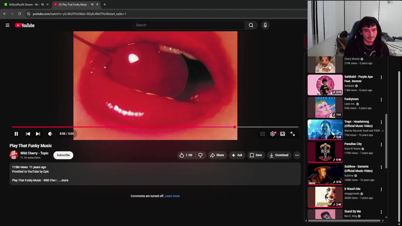
Task: Open Sublime Santeria video thumbnail
Action: [325, 175]
